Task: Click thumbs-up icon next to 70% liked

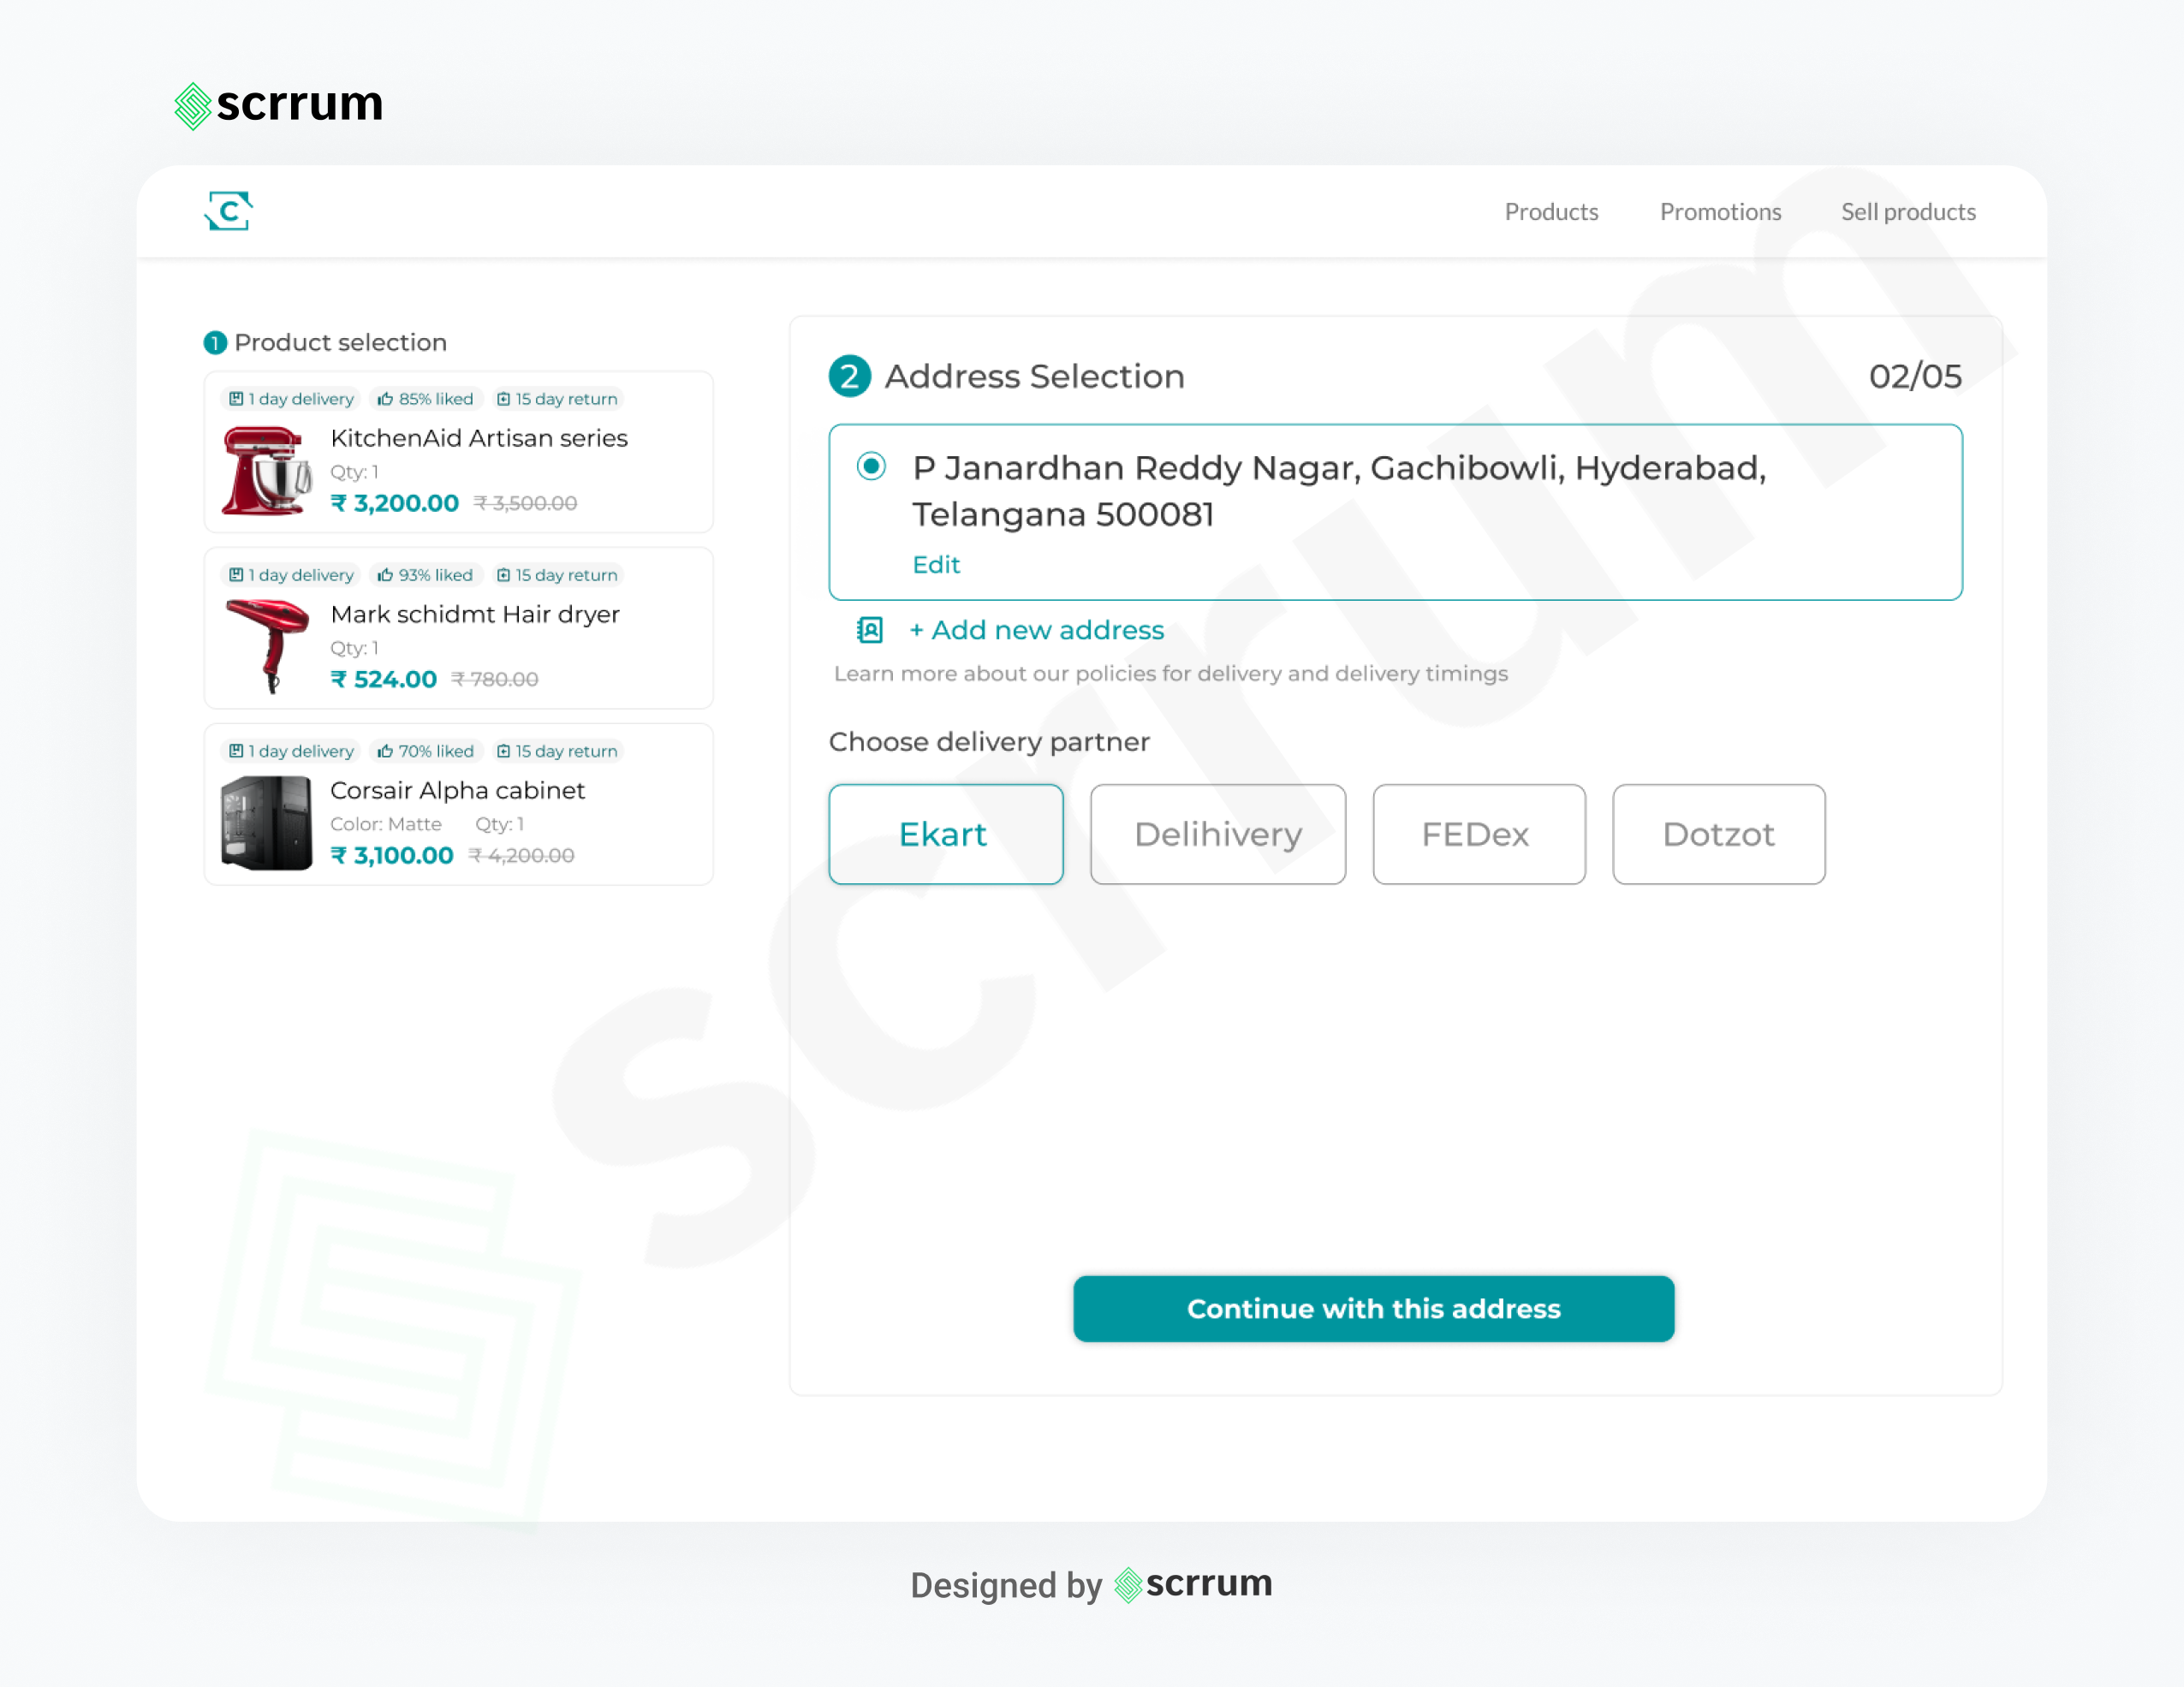Action: coord(385,751)
